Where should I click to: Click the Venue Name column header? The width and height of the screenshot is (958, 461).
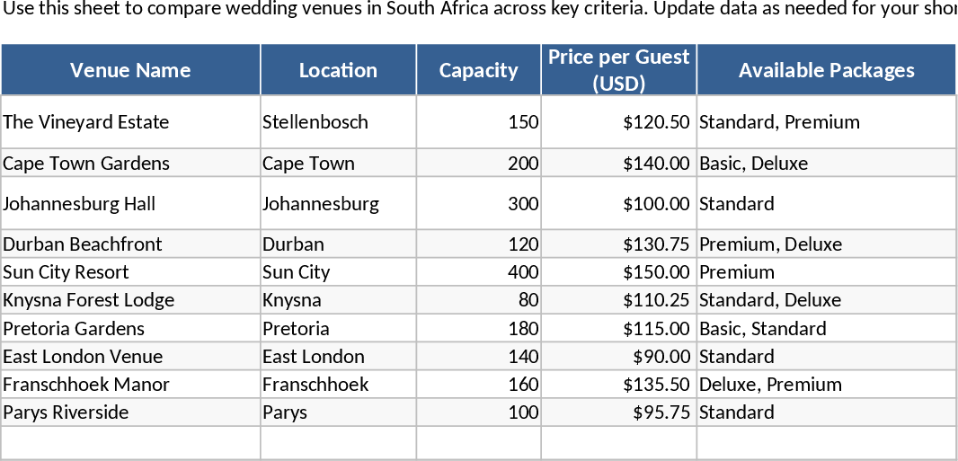click(130, 70)
